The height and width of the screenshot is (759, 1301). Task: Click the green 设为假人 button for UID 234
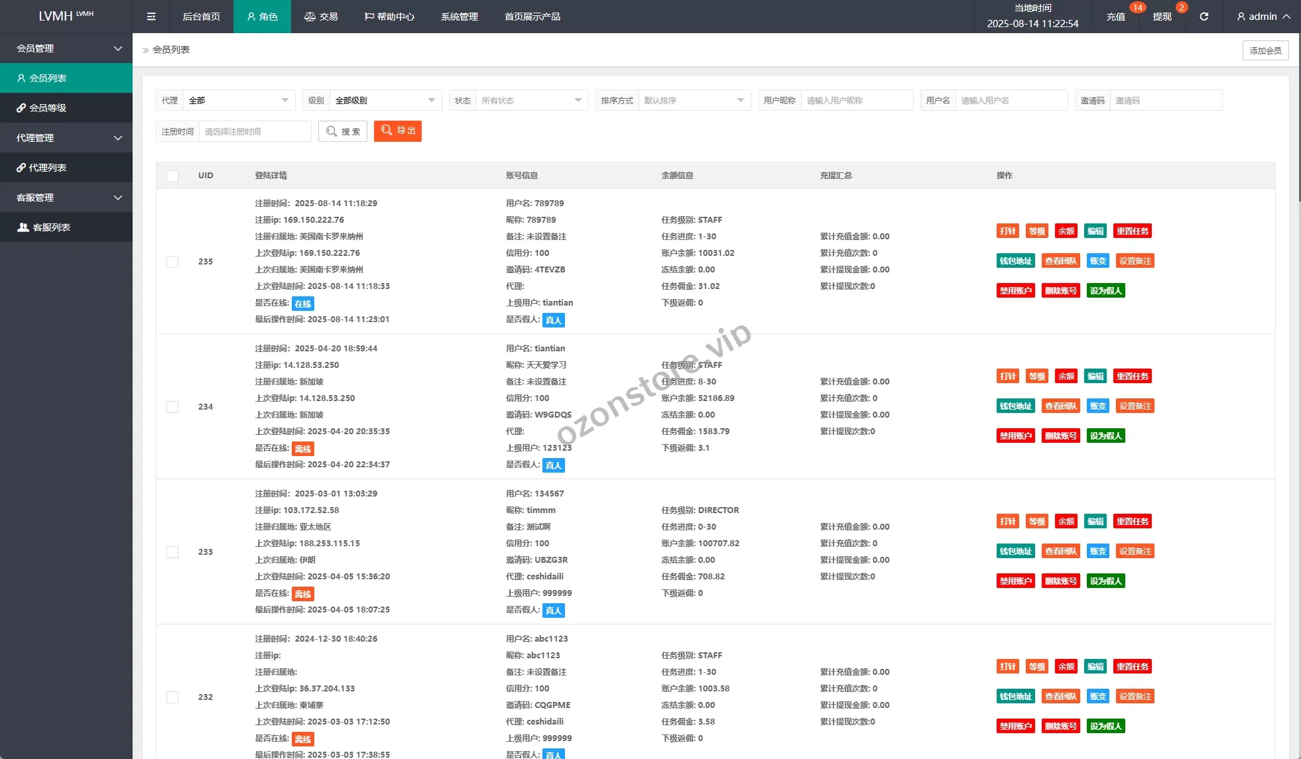coord(1105,436)
